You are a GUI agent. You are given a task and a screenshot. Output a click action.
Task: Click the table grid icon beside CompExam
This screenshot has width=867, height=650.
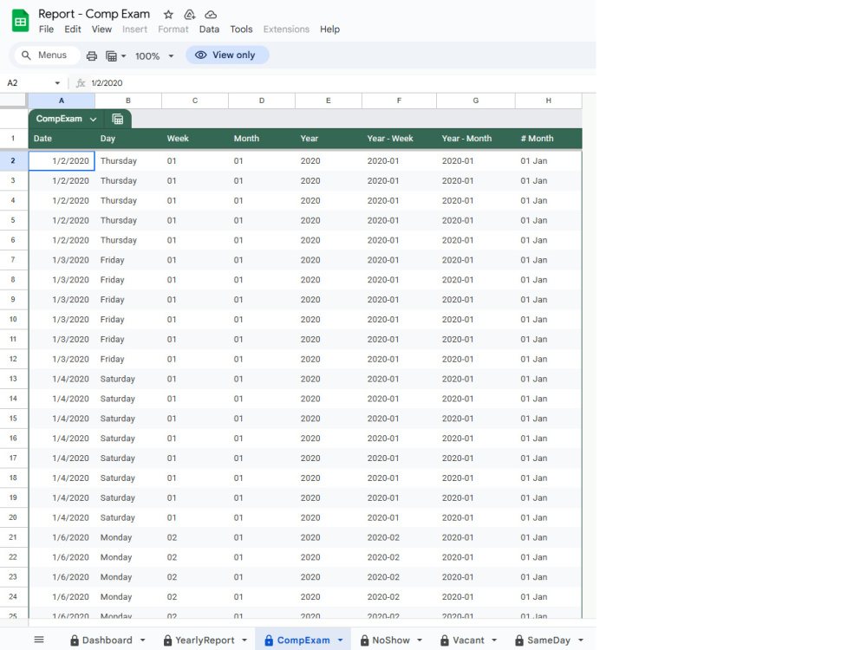click(x=117, y=119)
